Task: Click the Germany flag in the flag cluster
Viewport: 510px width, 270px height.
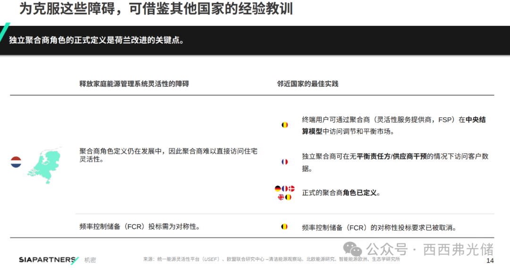Action: pos(278,188)
